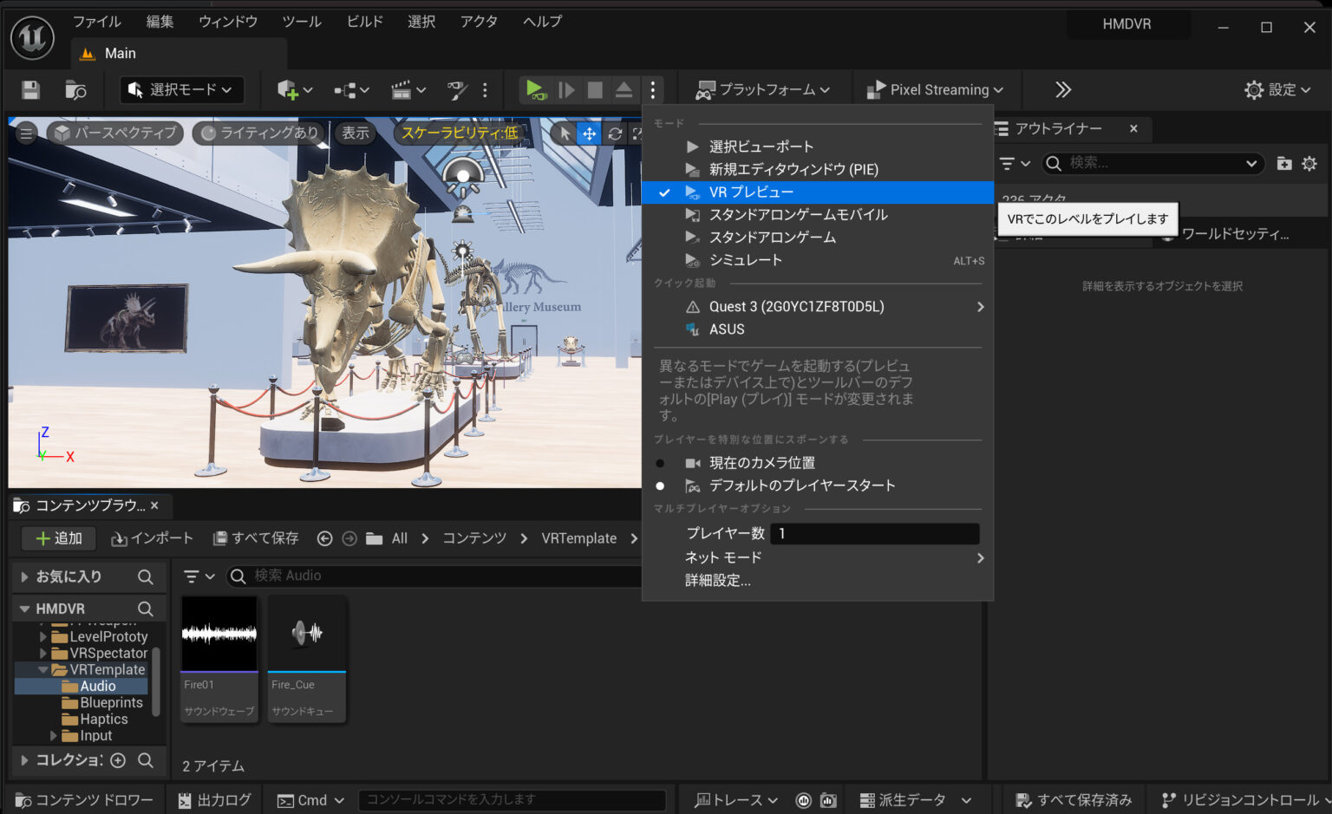Open the ウィンドウ menu
The width and height of the screenshot is (1332, 814).
pyautogui.click(x=227, y=22)
